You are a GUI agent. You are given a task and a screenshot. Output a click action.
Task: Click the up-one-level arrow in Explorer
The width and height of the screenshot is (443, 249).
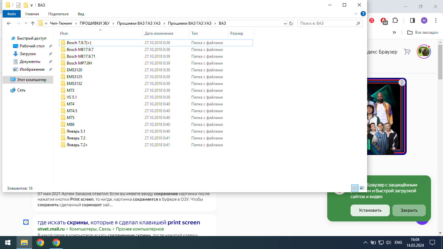click(x=33, y=23)
